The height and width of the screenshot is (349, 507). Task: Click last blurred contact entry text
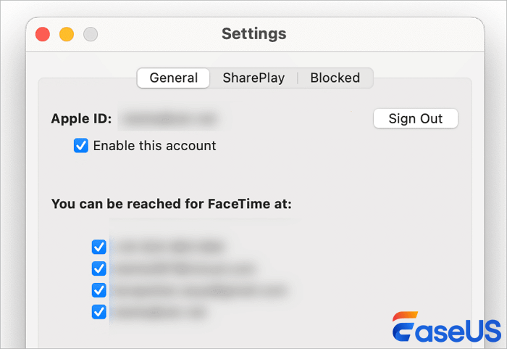(159, 312)
